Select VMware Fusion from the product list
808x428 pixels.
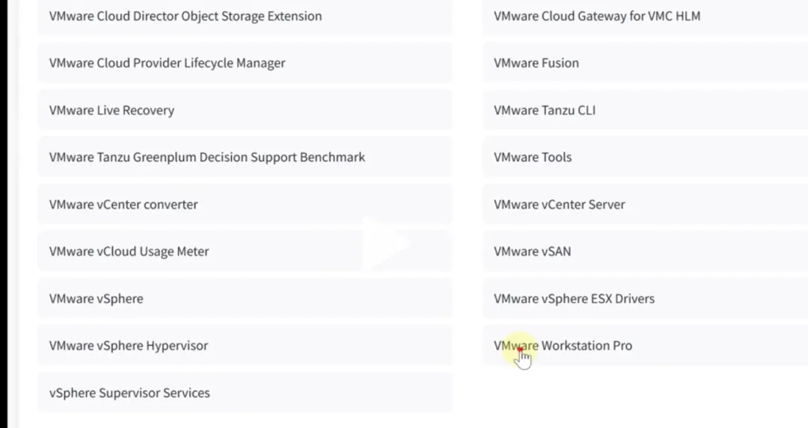click(x=536, y=63)
